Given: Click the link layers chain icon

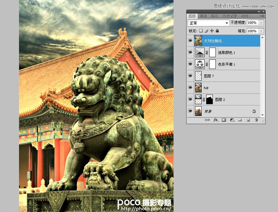Looking at the screenshot, I should coord(207,120).
